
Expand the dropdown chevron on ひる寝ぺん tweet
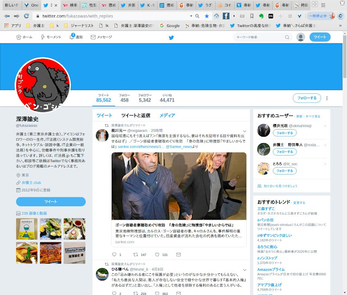pyautogui.click(x=245, y=270)
